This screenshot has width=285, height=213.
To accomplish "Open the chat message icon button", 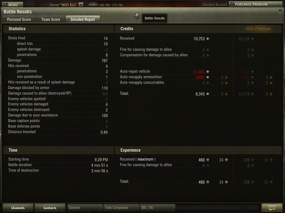I will pyautogui.click(x=272, y=207).
